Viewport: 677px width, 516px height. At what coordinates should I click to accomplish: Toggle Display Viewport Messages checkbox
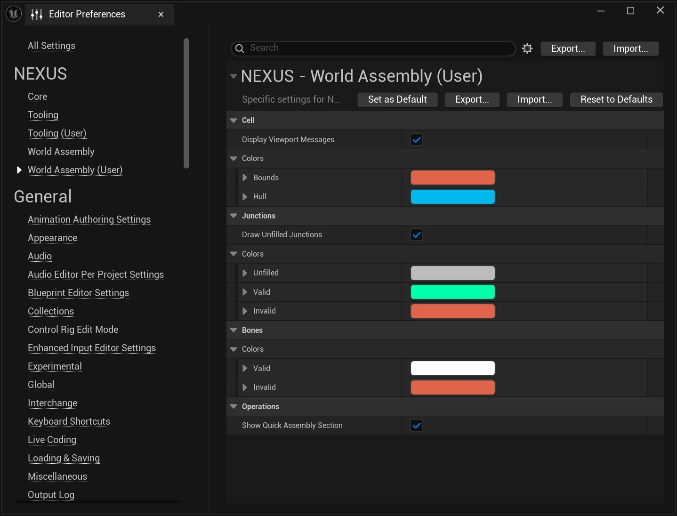[417, 140]
